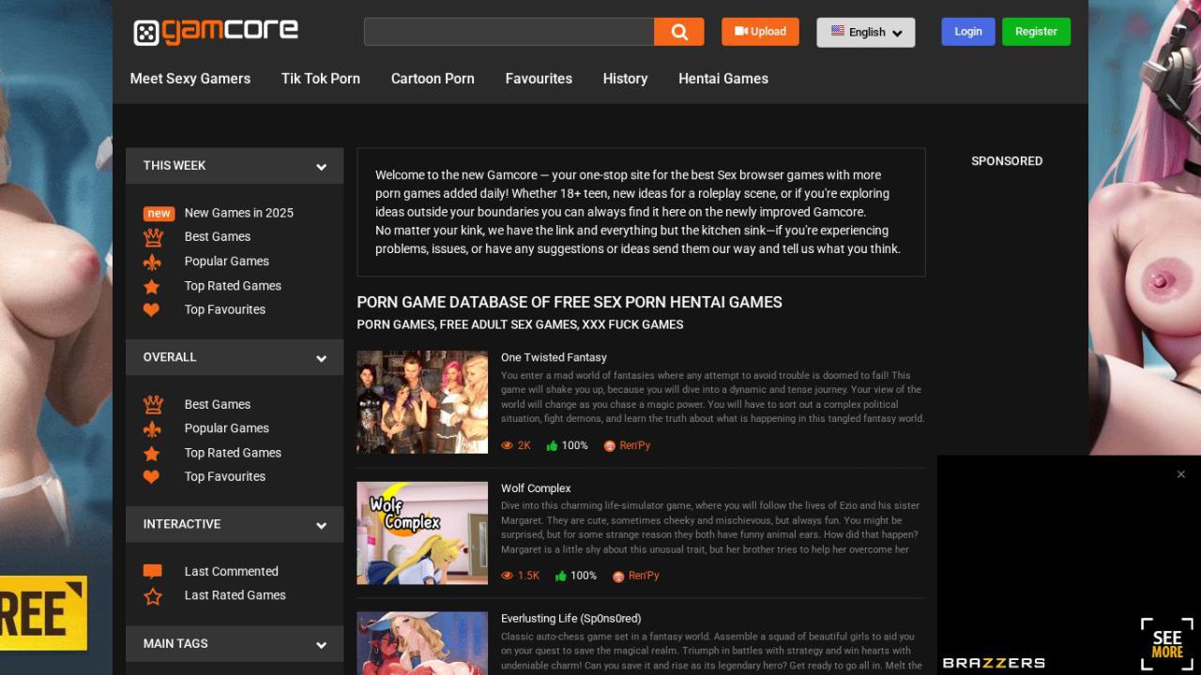Toggle the 'new' badge next to New Games in 2025
Viewport: 1201px width, 675px height.
coord(159,213)
